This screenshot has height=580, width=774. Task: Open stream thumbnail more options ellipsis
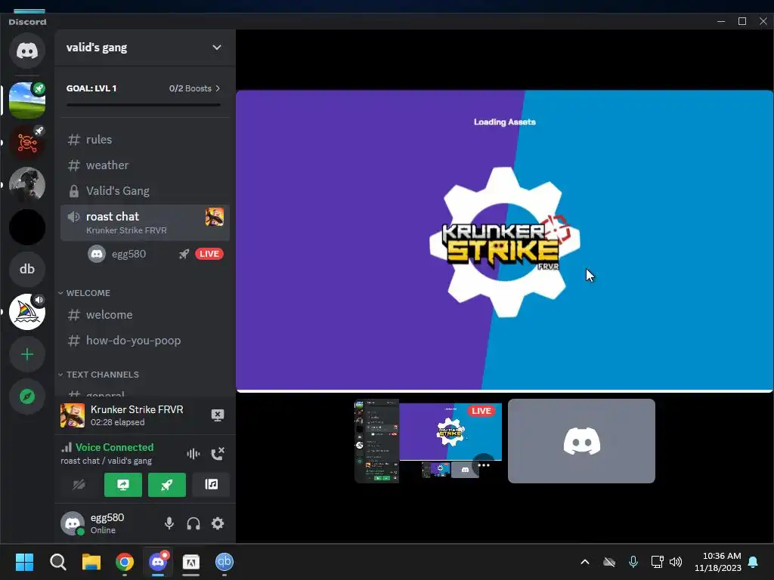(484, 465)
